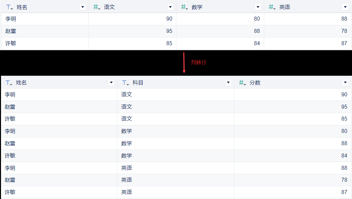
Task: Select the 科目 column header label
Action: pyautogui.click(x=138, y=83)
